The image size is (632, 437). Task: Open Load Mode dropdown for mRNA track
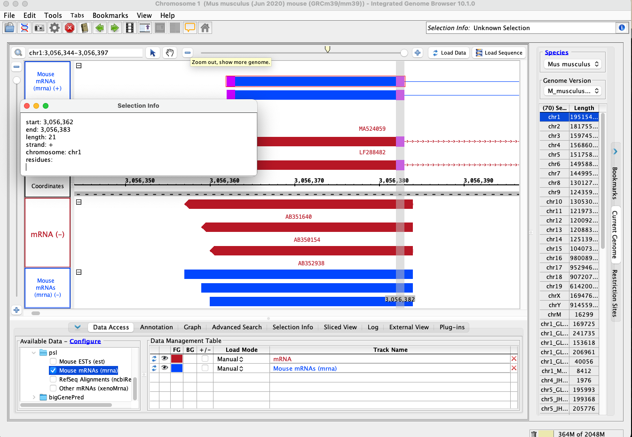(x=230, y=359)
